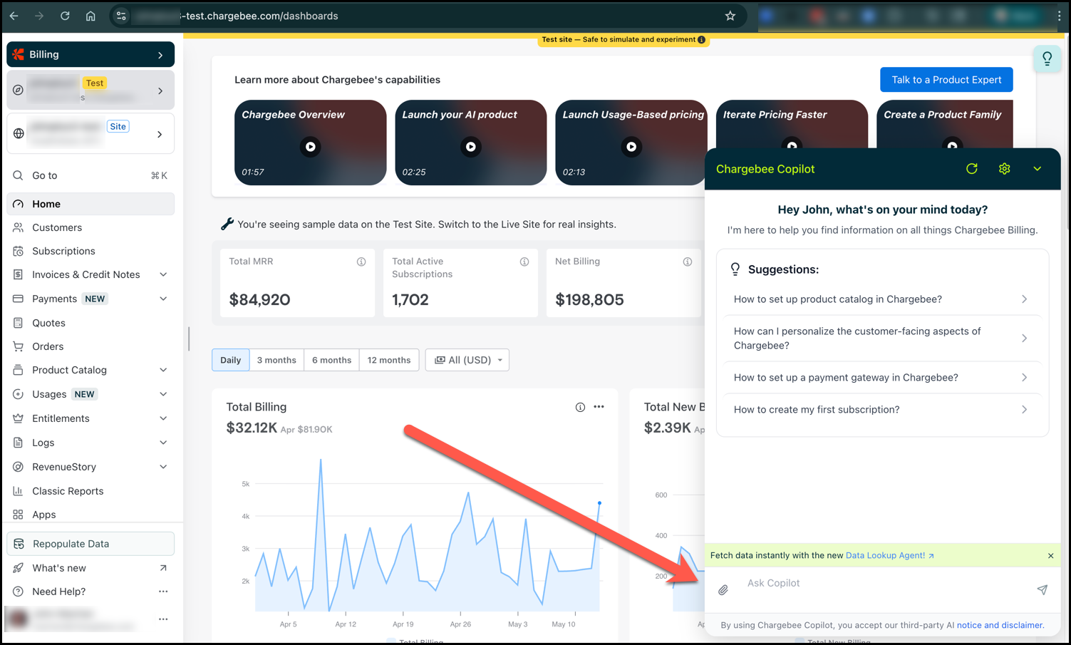The width and height of the screenshot is (1071, 645).
Task: Open the browser home page icon
Action: point(90,16)
